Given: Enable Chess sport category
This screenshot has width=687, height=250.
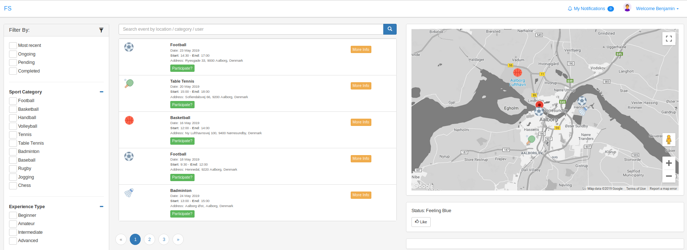Looking at the screenshot, I should tap(13, 185).
